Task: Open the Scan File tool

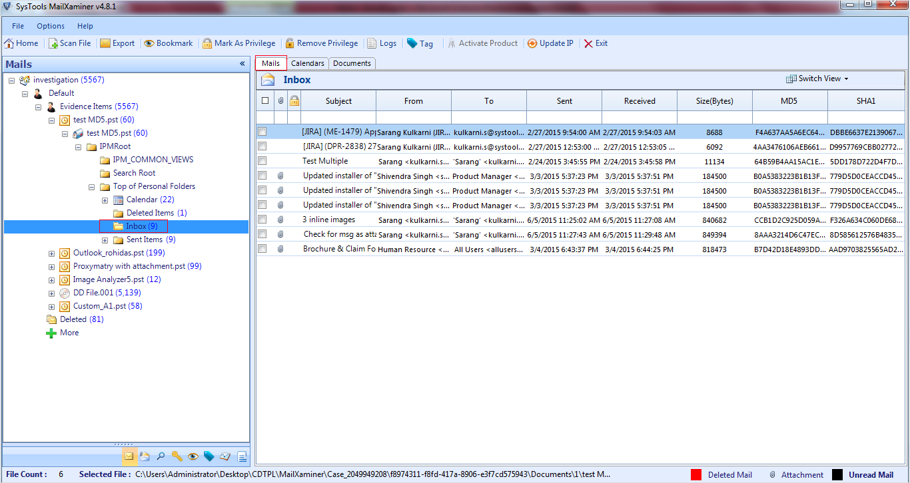Action: click(x=69, y=43)
